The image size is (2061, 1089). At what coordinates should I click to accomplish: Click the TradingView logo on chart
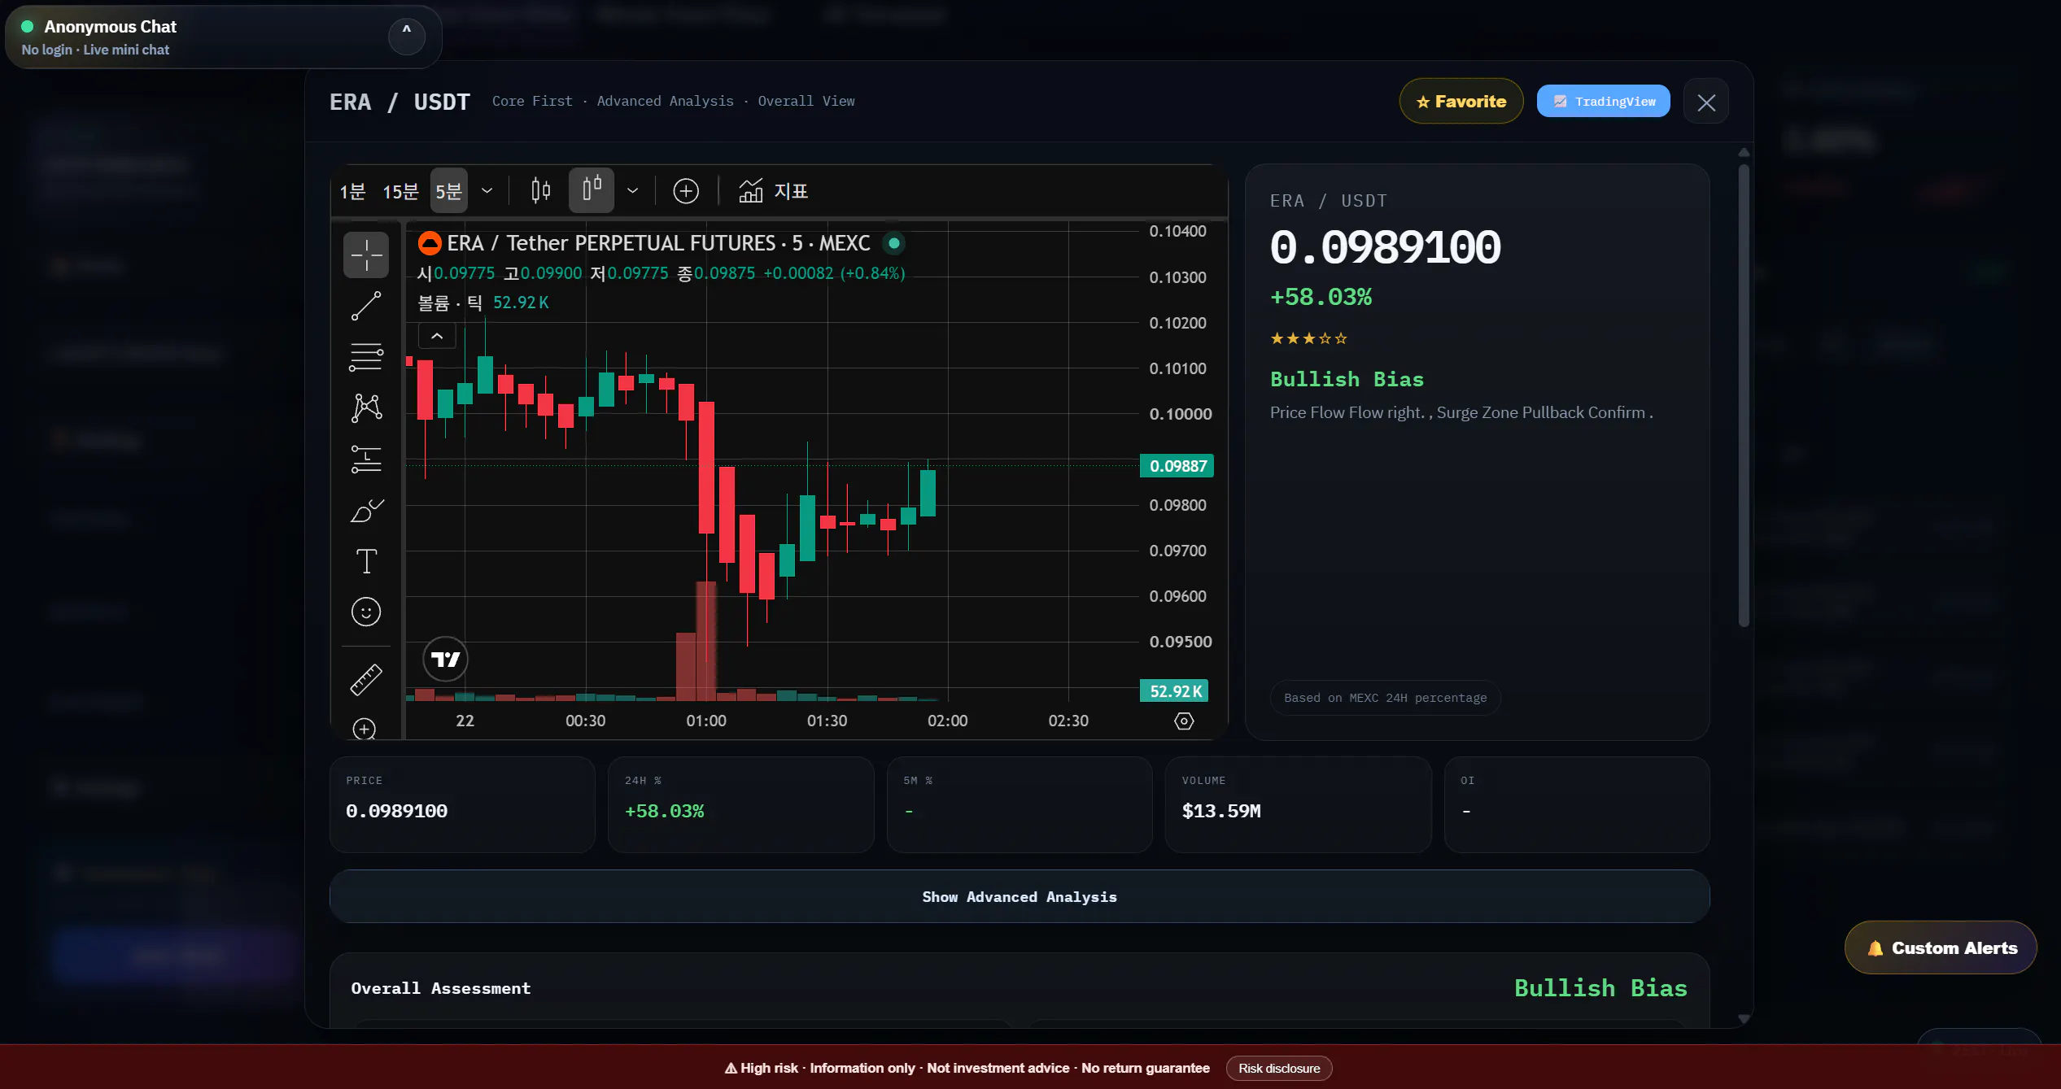445,659
